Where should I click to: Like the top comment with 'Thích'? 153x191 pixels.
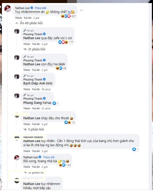(18, 18)
